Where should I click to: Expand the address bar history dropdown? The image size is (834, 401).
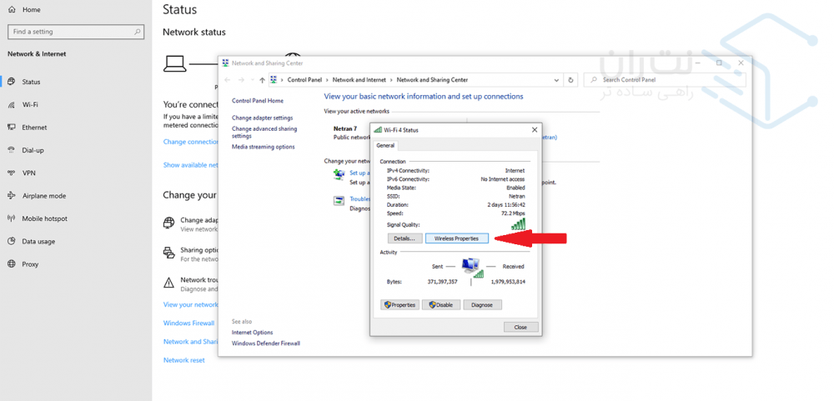tap(556, 80)
